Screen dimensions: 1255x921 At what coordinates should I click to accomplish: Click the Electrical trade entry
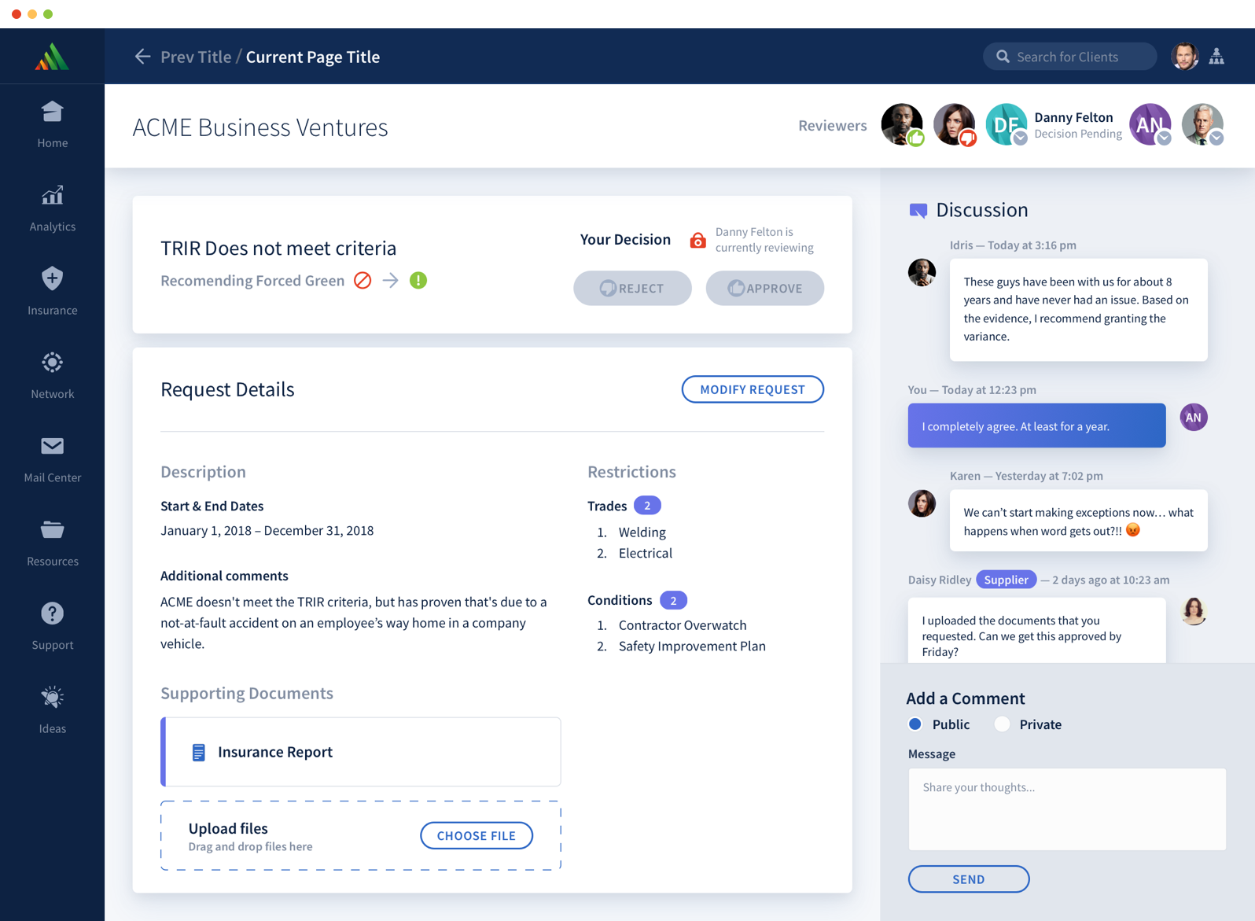pyautogui.click(x=645, y=553)
